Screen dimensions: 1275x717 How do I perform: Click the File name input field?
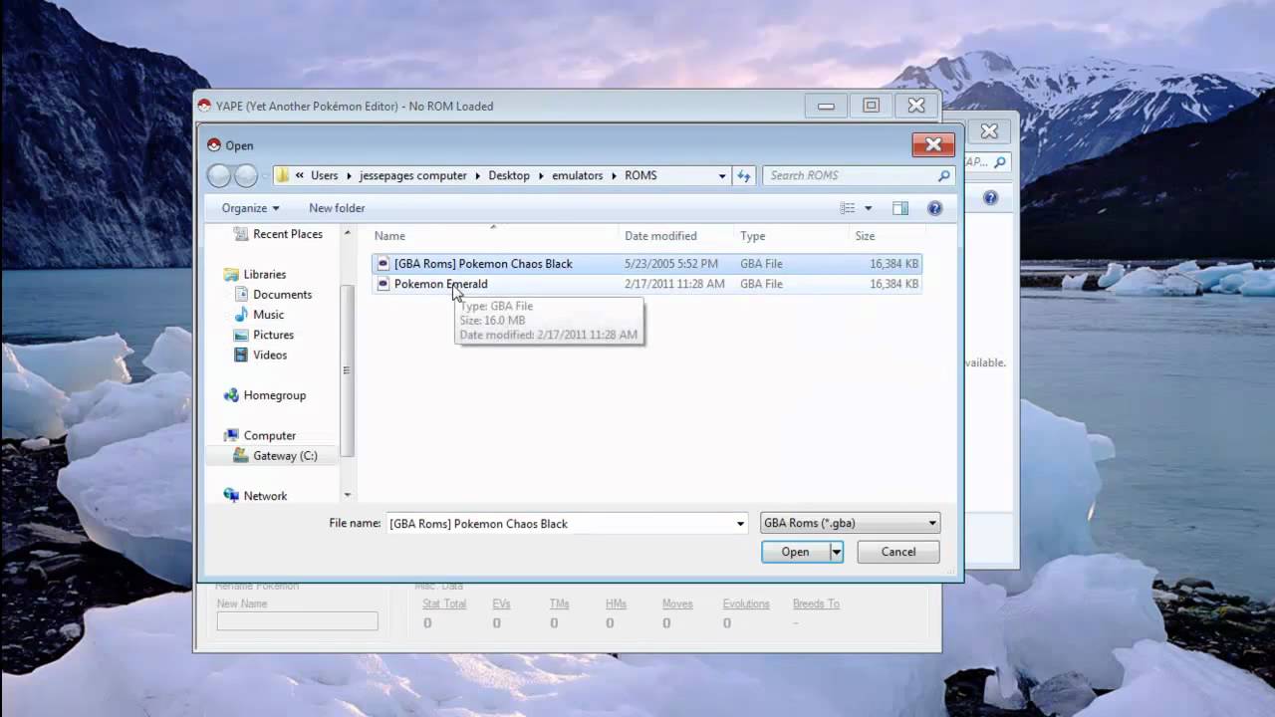559,523
